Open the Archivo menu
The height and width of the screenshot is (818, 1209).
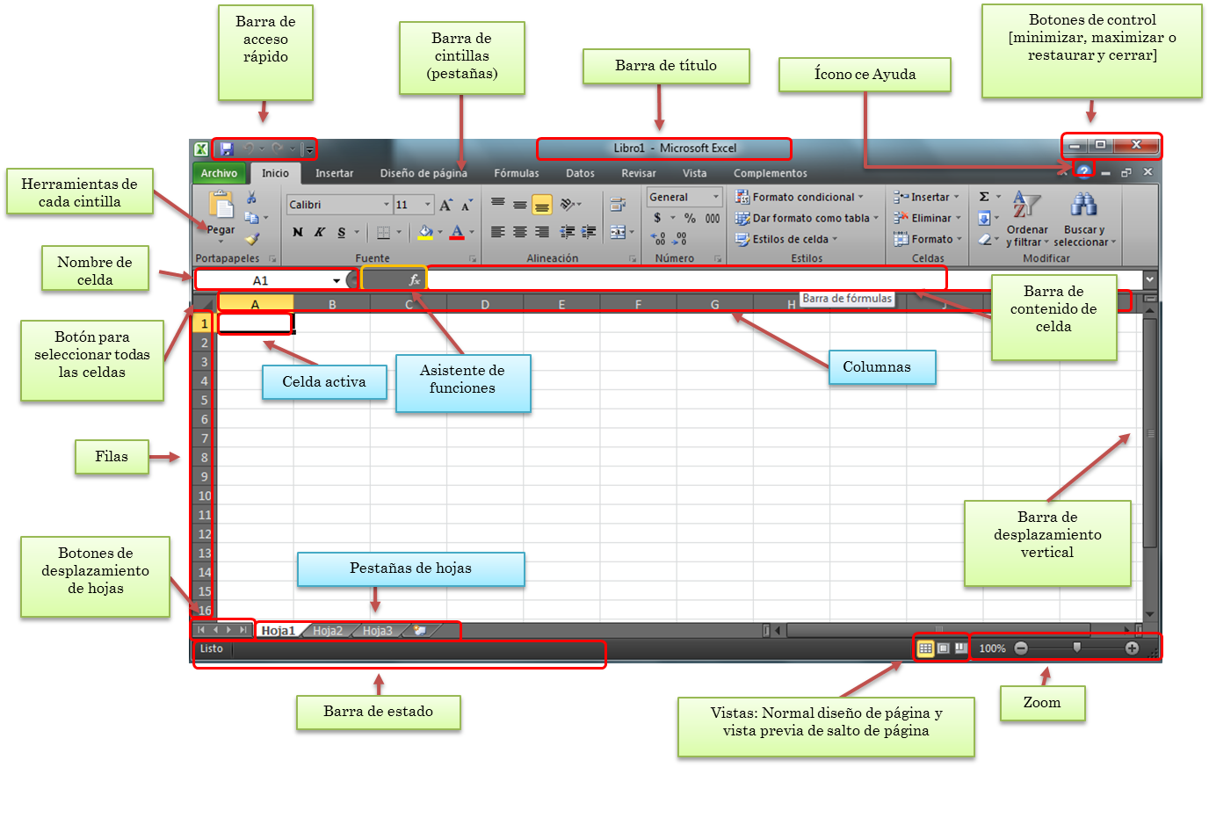219,173
